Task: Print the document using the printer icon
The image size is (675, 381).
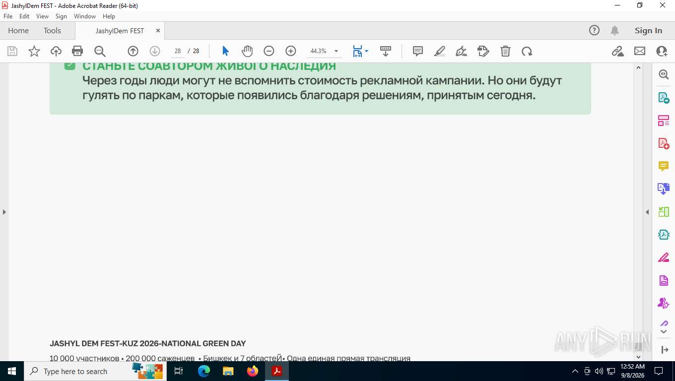Action: 77,51
